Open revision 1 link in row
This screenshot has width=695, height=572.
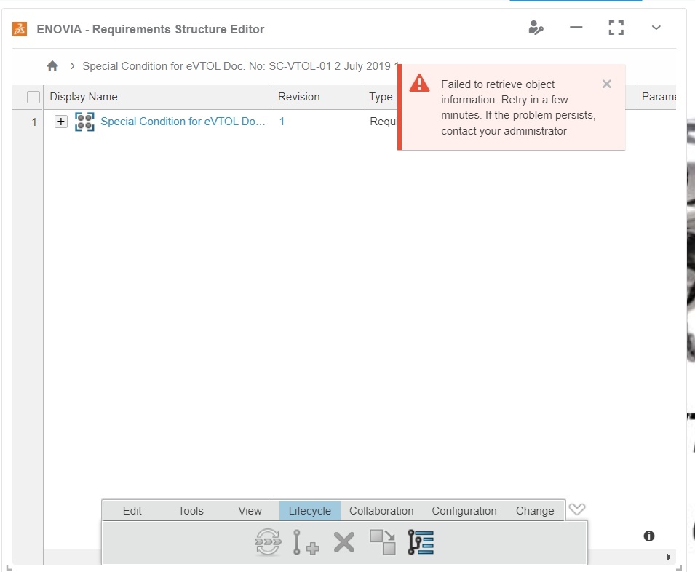tap(282, 122)
